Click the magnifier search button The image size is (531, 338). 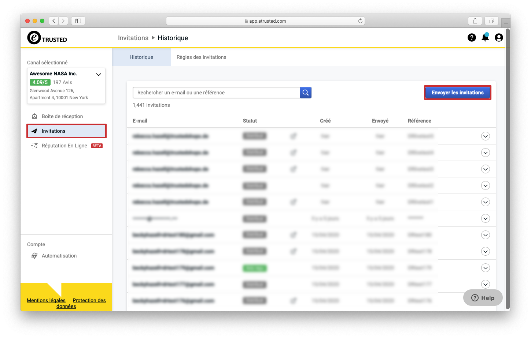(x=306, y=93)
